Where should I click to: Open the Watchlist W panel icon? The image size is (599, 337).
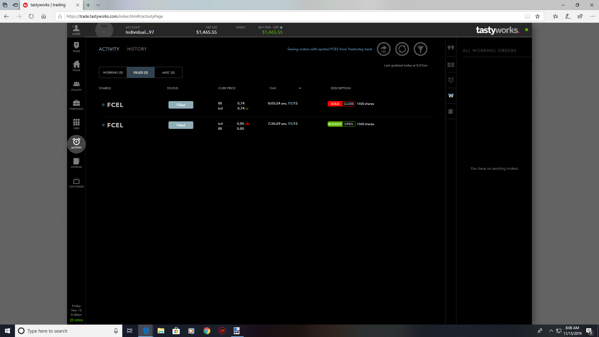pyautogui.click(x=451, y=95)
